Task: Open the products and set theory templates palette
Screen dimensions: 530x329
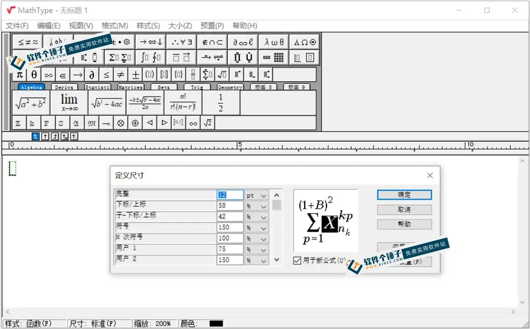Action: tap(243, 57)
